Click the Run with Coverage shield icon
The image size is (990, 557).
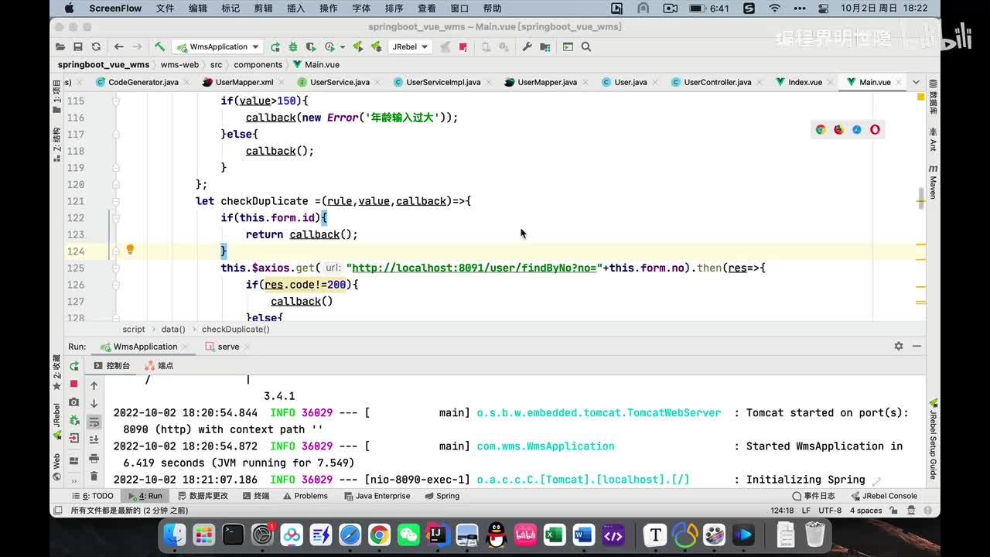[312, 47]
